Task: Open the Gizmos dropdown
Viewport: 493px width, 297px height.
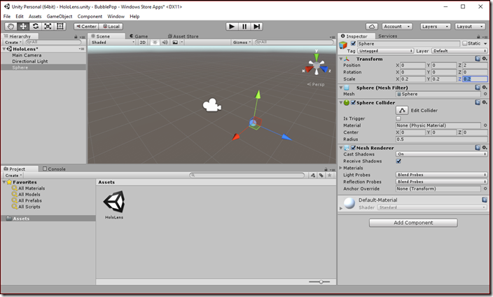Action: [242, 42]
